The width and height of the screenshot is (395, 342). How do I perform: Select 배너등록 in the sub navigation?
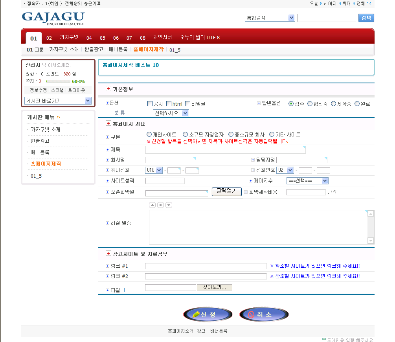pos(118,50)
